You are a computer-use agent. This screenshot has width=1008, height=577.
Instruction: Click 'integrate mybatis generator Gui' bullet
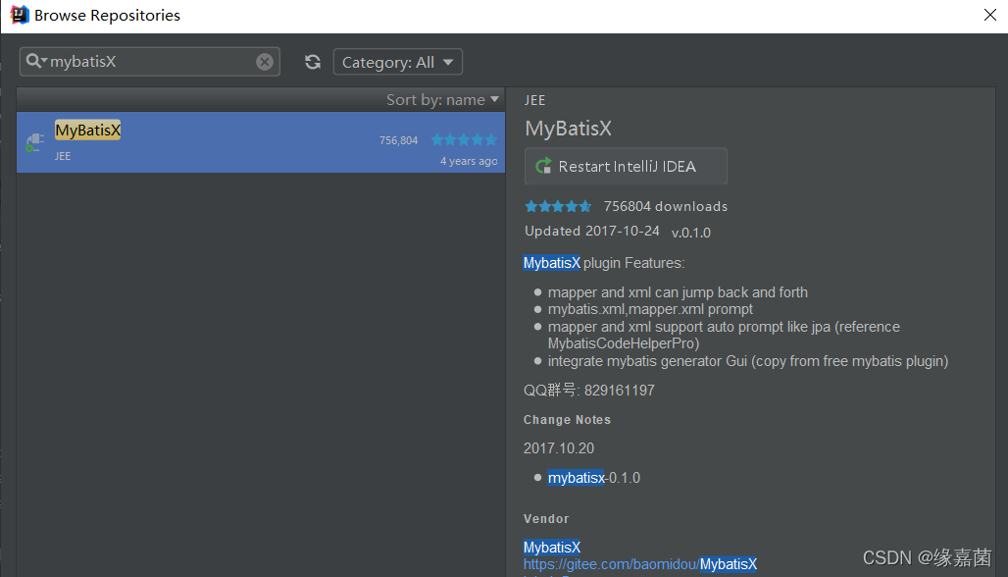pyautogui.click(x=747, y=361)
